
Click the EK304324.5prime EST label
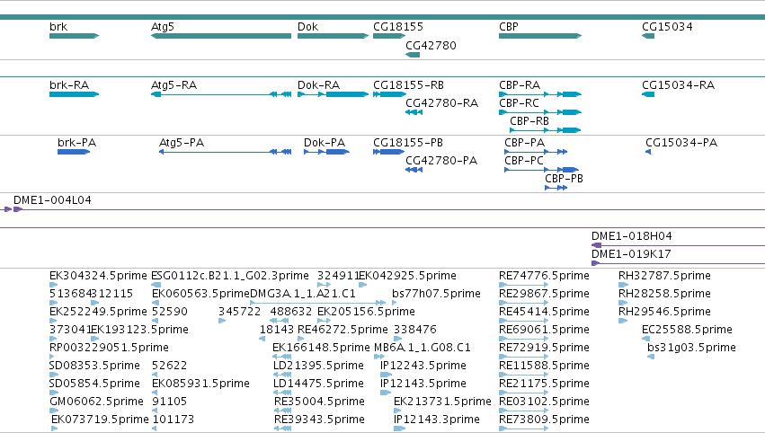tap(98, 276)
